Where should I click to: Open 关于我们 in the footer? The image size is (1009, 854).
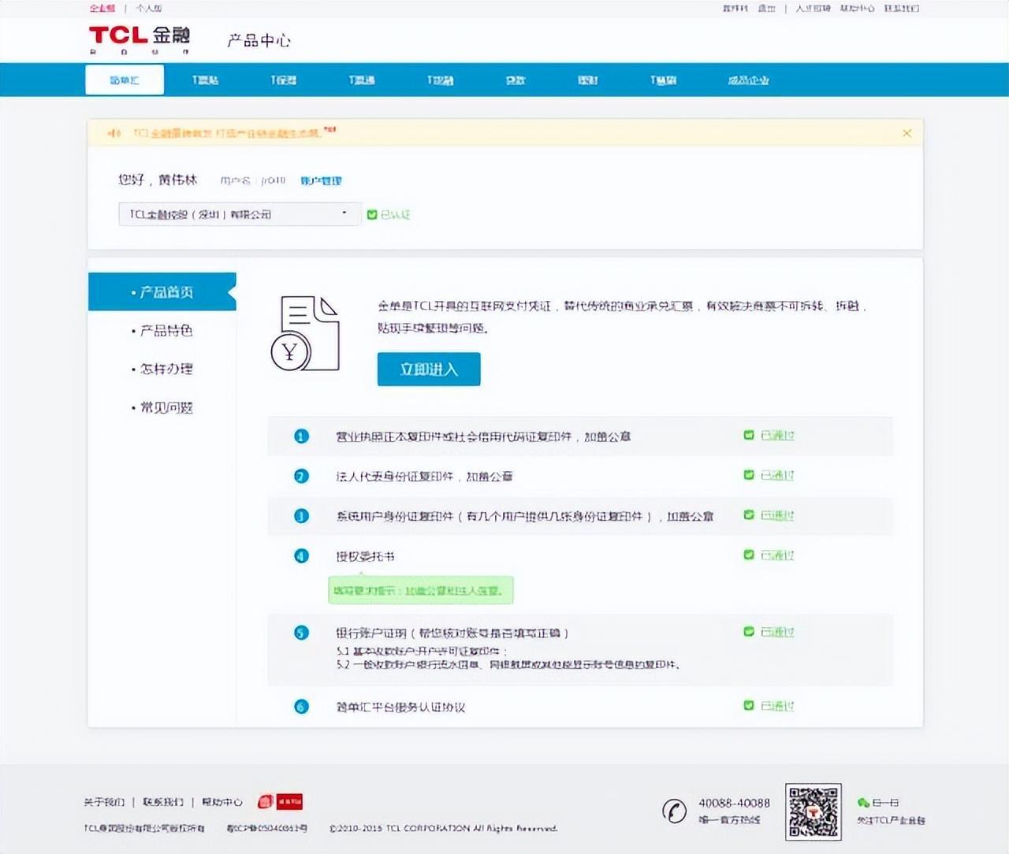104,802
